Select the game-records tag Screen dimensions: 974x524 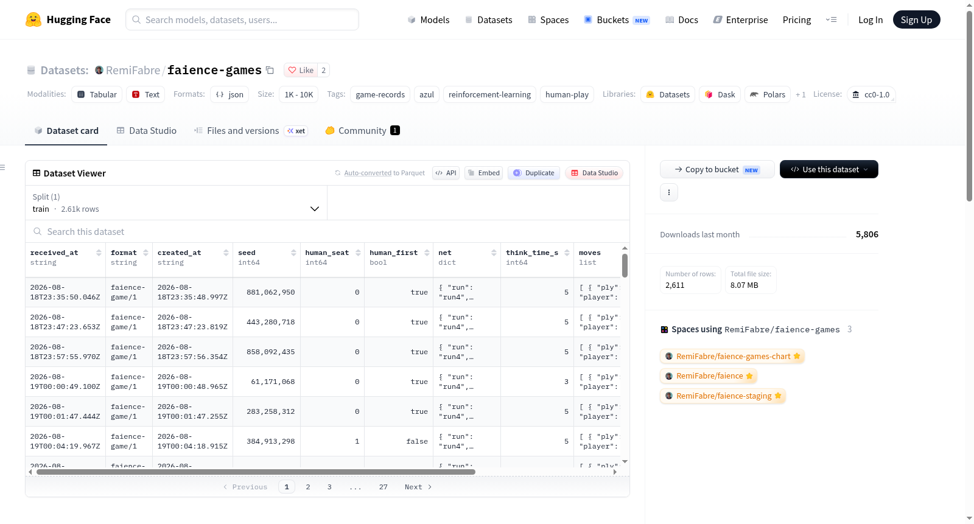[x=380, y=94]
